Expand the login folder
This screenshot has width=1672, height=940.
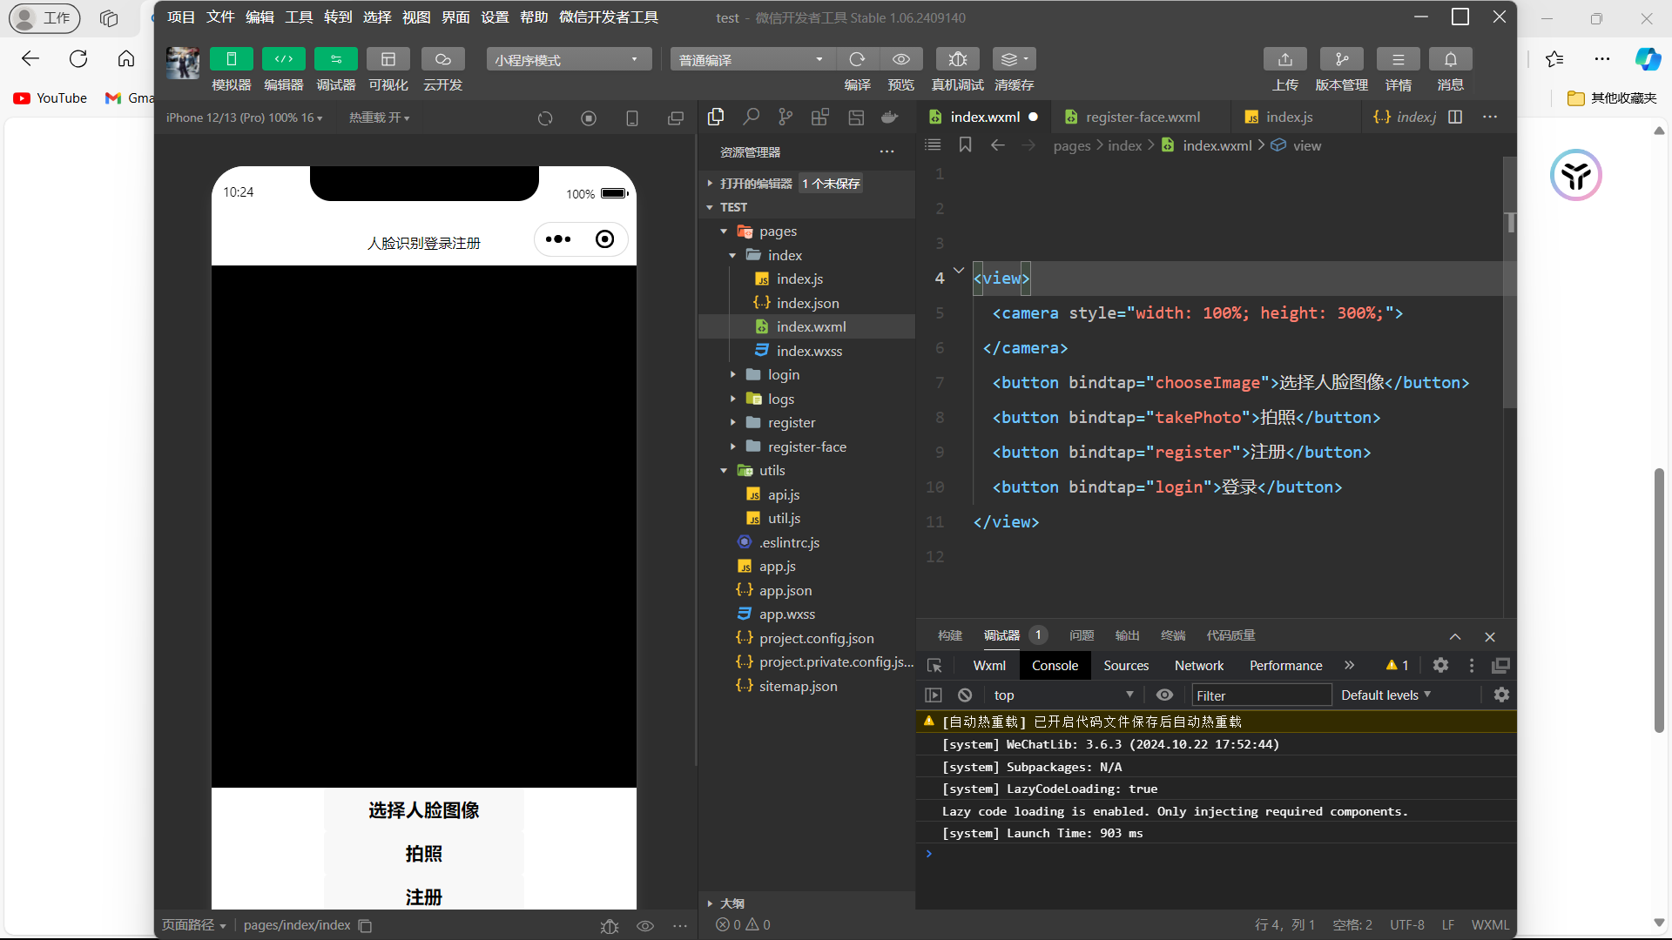783,375
